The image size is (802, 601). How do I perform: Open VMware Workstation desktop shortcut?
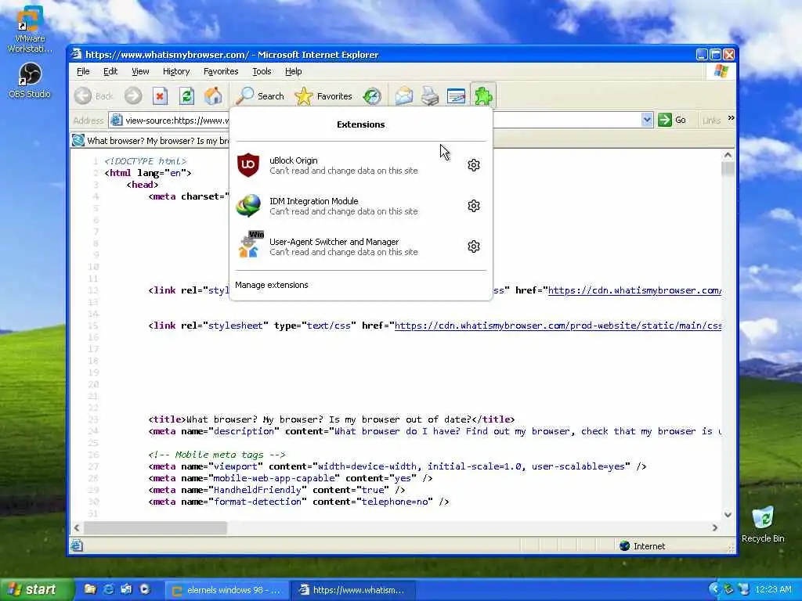pyautogui.click(x=30, y=30)
